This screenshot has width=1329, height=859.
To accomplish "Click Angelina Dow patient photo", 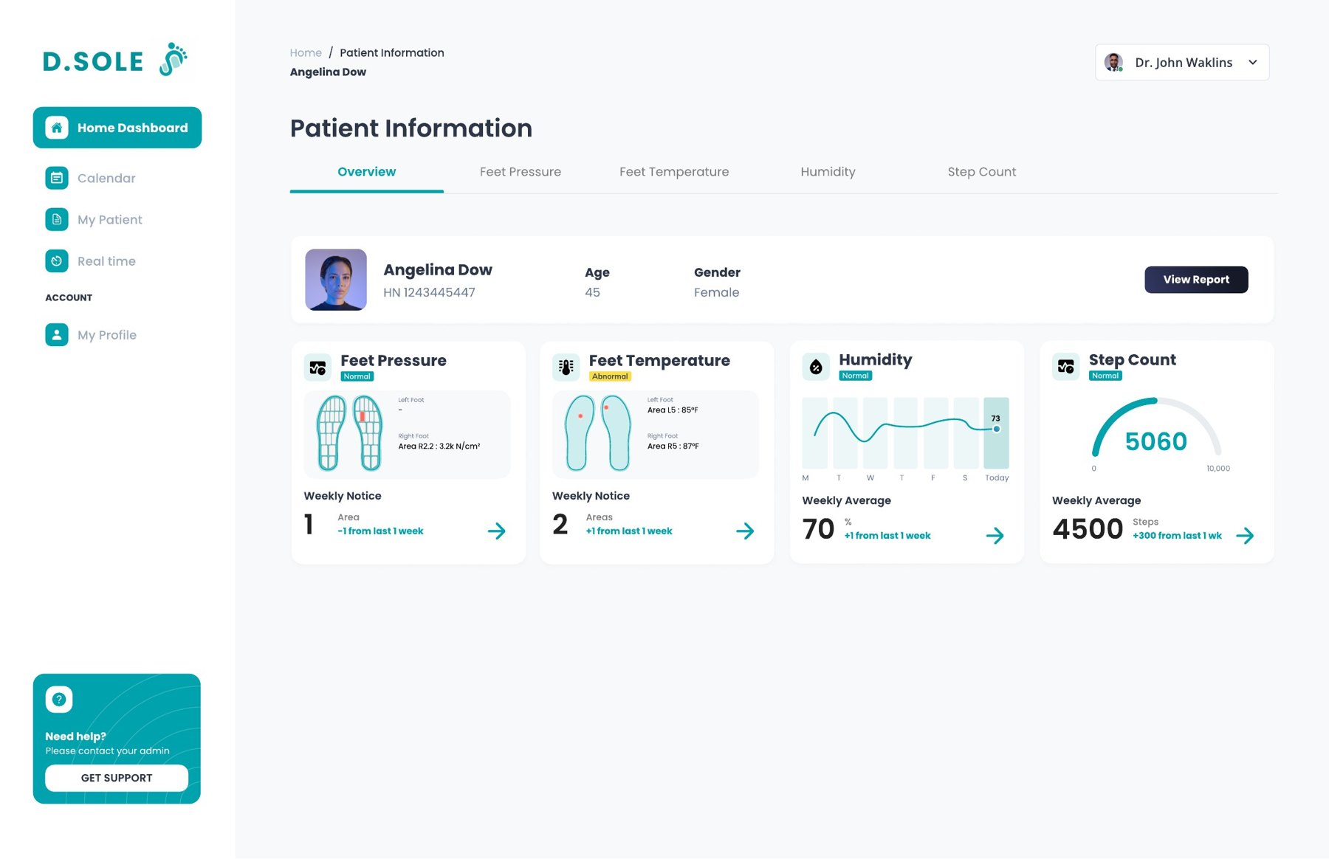I will (336, 280).
